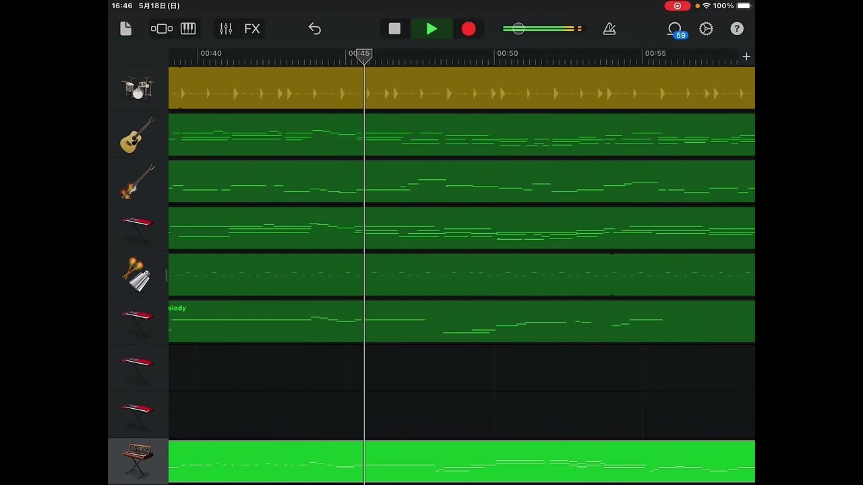Open song settings gear
Viewport: 863px width, 485px height.
coord(706,28)
